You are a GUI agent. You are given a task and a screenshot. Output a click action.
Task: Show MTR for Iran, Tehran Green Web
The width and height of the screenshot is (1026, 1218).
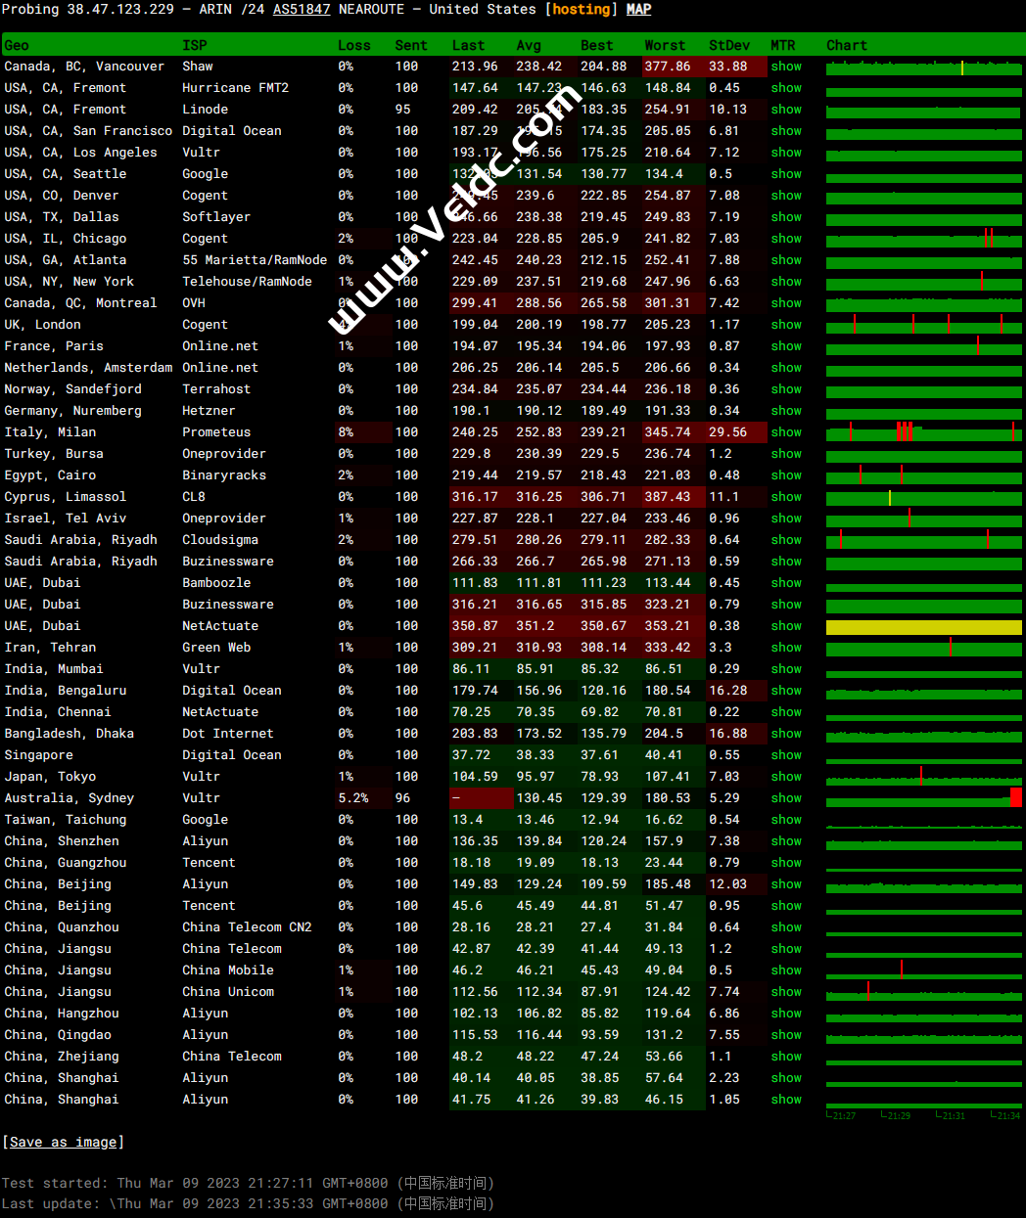[x=785, y=648]
